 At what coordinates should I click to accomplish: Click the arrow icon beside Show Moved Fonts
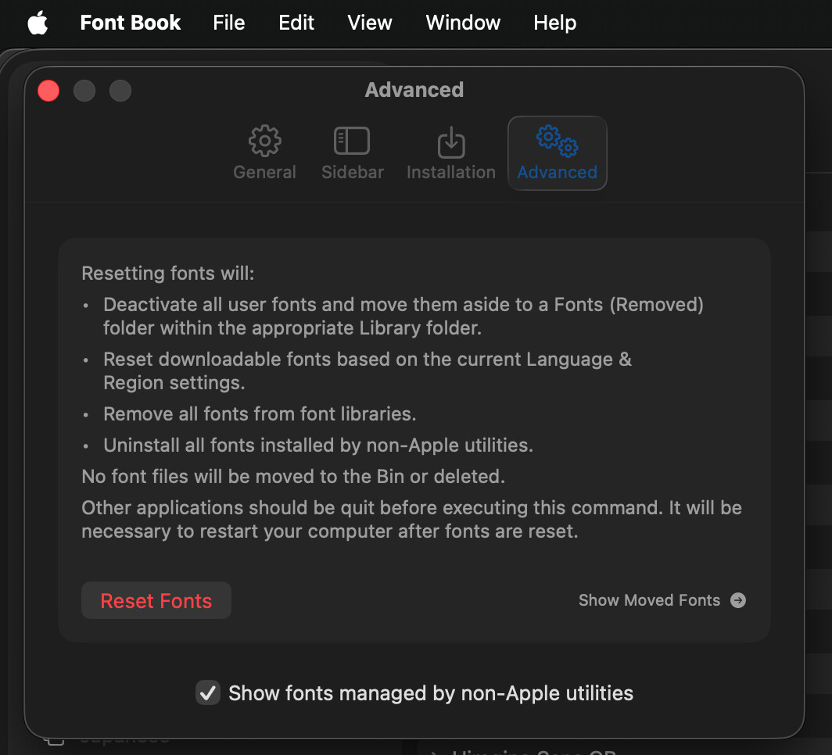(738, 600)
